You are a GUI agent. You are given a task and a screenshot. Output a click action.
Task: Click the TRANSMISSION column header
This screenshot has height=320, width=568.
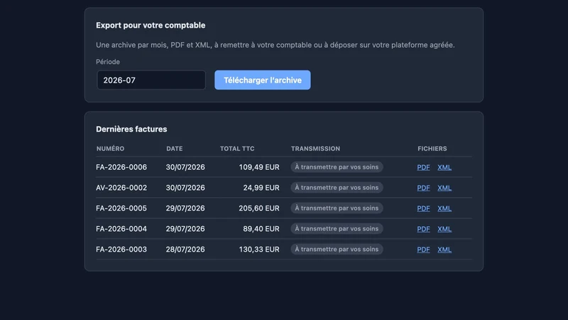click(x=315, y=149)
